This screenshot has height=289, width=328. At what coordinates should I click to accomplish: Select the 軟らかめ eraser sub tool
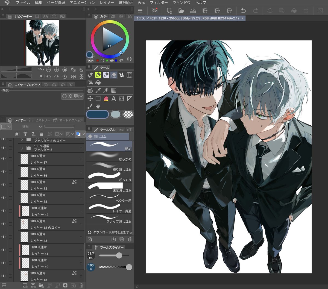[109, 156]
